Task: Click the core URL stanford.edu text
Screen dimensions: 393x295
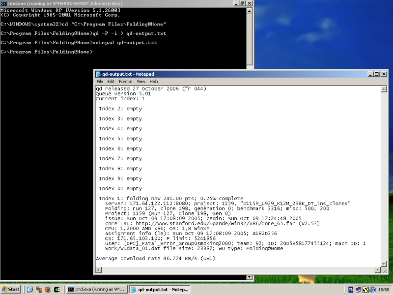Action: [x=212, y=224]
